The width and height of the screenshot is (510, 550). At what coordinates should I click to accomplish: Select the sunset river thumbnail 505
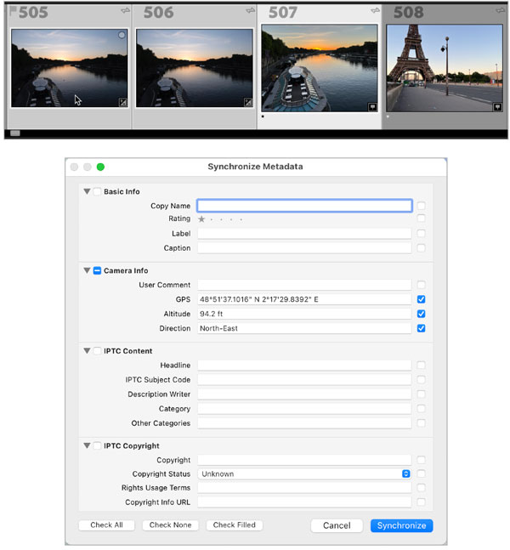[70, 68]
